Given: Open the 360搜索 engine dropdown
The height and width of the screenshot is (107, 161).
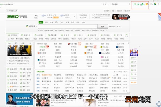Looking at the screenshot, I should coord(31,26).
